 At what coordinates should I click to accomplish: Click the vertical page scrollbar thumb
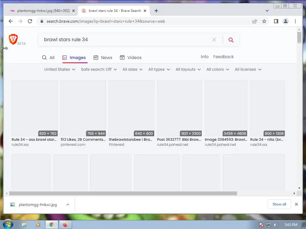click(x=299, y=37)
